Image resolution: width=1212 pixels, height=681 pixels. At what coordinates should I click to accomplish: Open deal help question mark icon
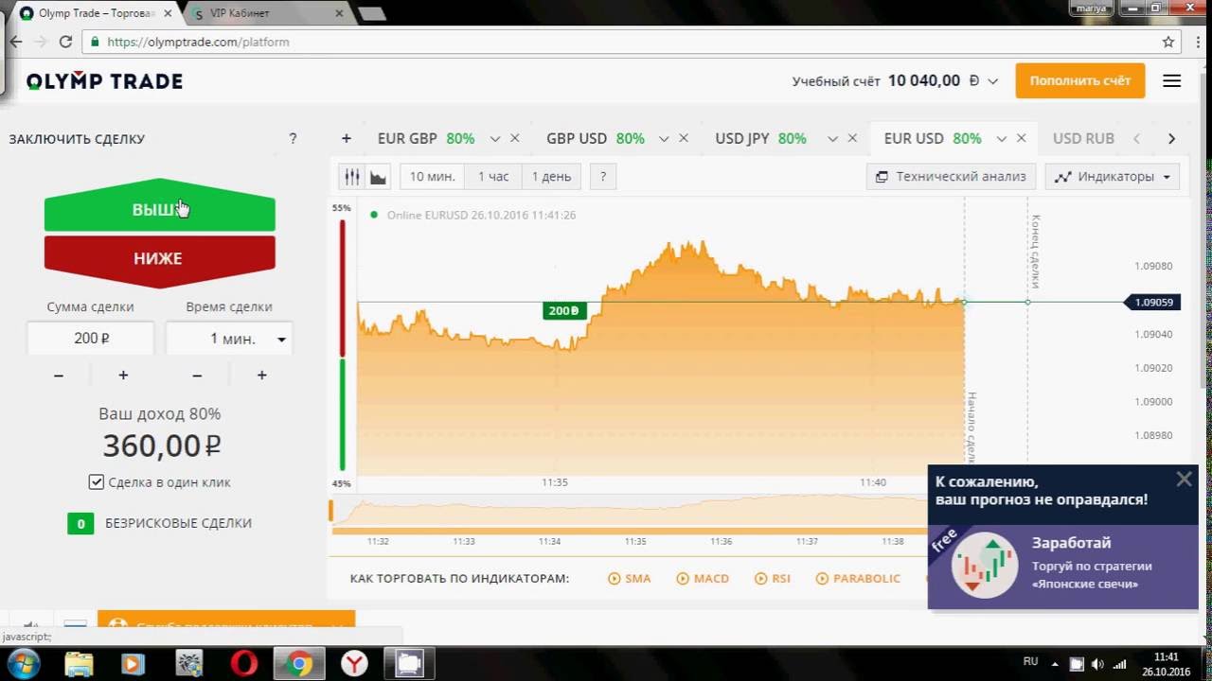pos(293,138)
